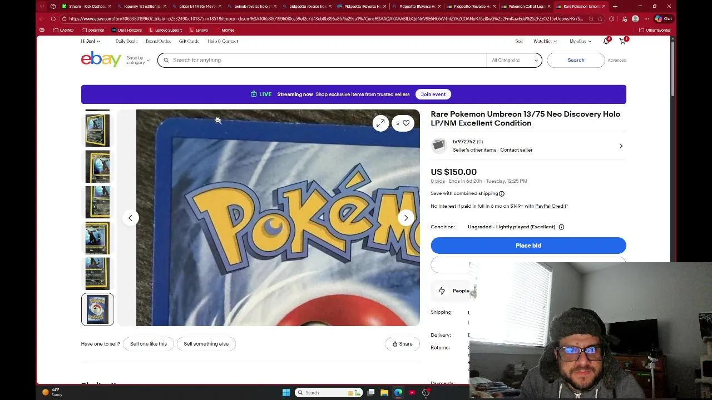
Task: Expand the My eBay menu
Action: click(580, 41)
